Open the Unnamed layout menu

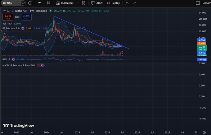point(207,3)
